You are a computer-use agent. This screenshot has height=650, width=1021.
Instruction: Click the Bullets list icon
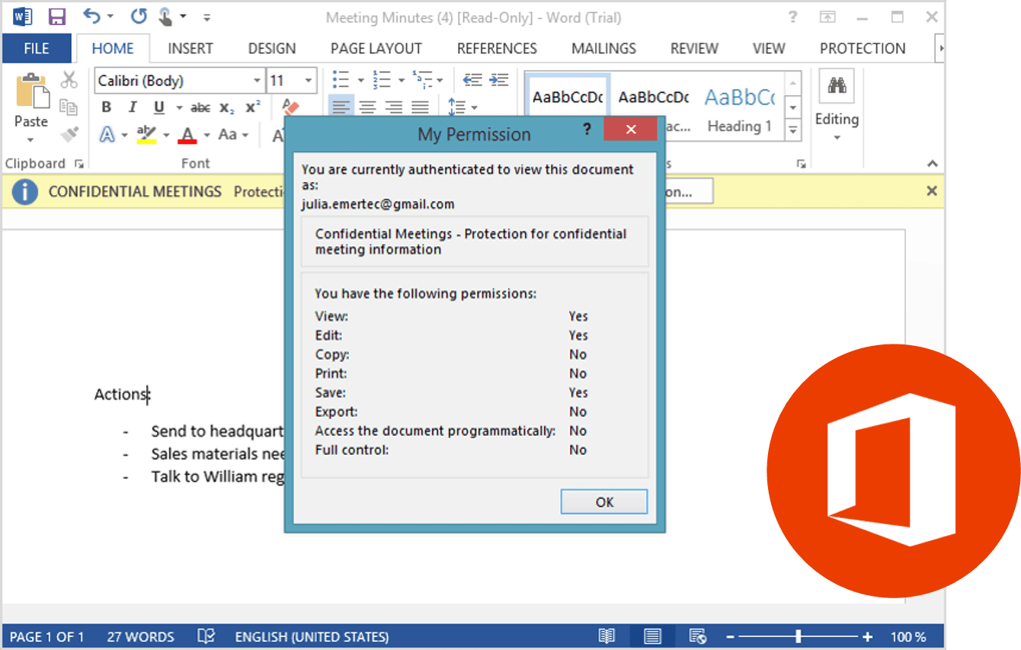(x=341, y=79)
